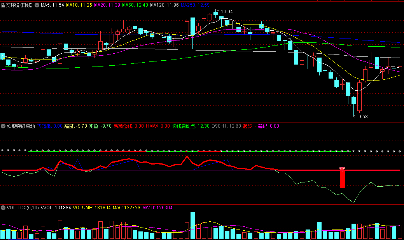Click the 飞起来: 0.00 value

pos(50,126)
